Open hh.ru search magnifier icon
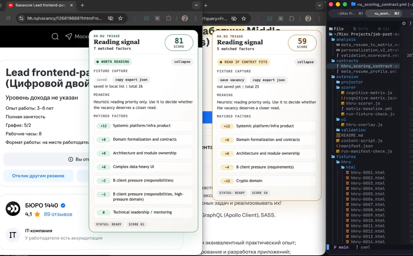413x256 pixels. 55,36
